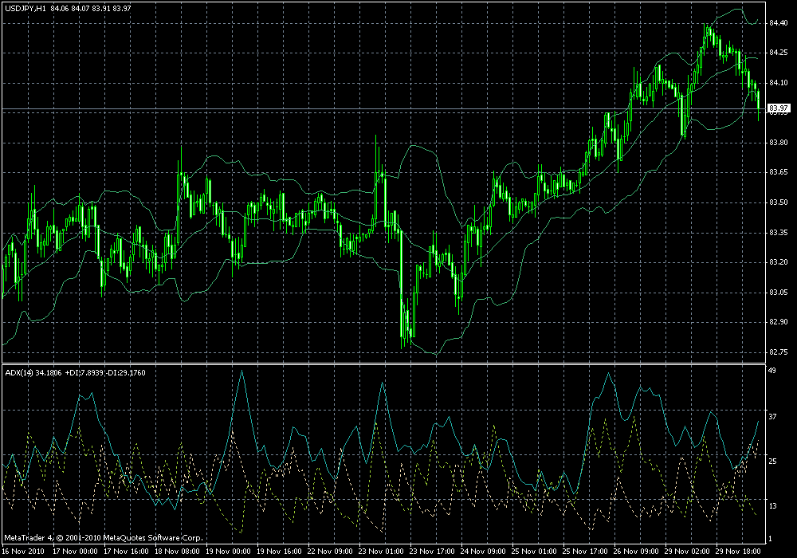
Task: Select the ADX scale value 1
Action: (771, 539)
